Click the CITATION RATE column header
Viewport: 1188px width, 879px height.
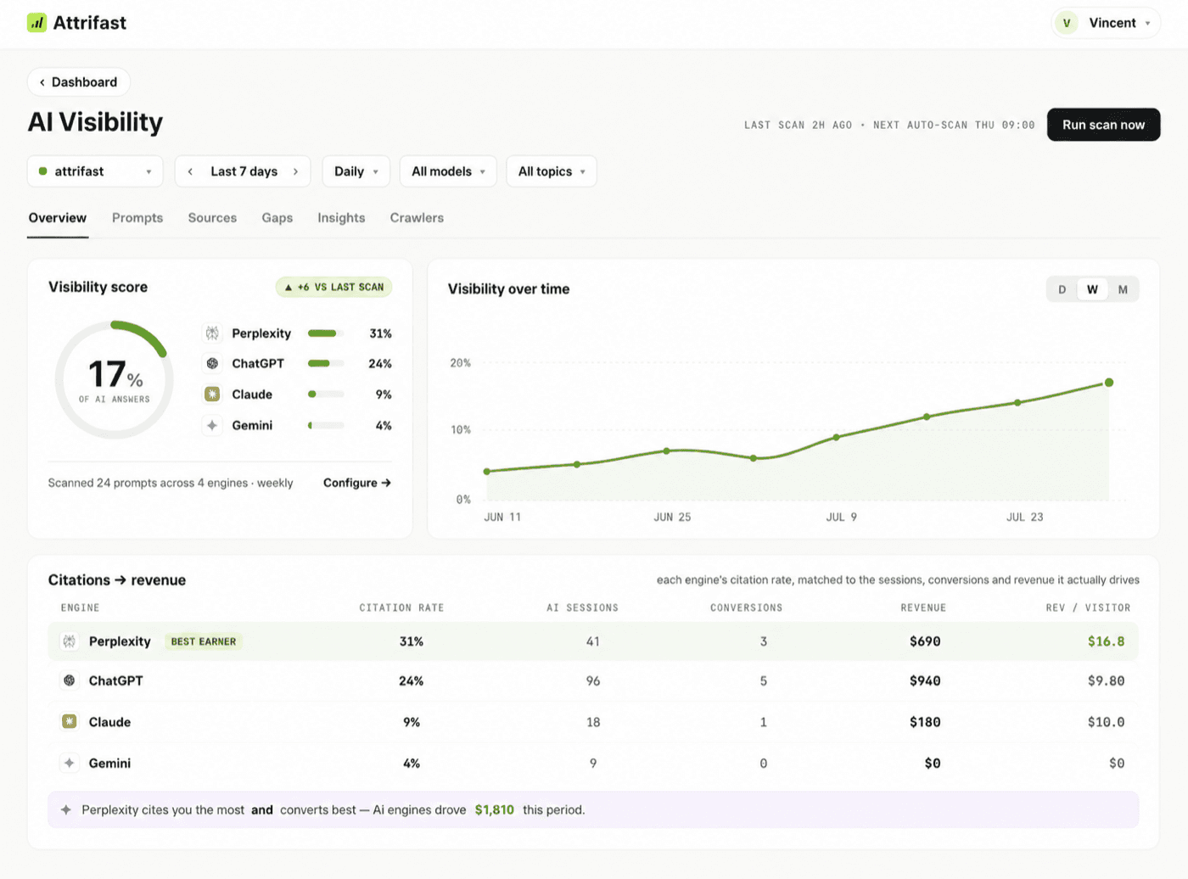point(401,607)
